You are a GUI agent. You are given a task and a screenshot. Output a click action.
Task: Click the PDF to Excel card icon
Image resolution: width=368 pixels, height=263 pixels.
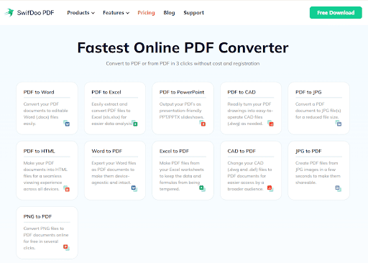pyautogui.click(x=134, y=123)
